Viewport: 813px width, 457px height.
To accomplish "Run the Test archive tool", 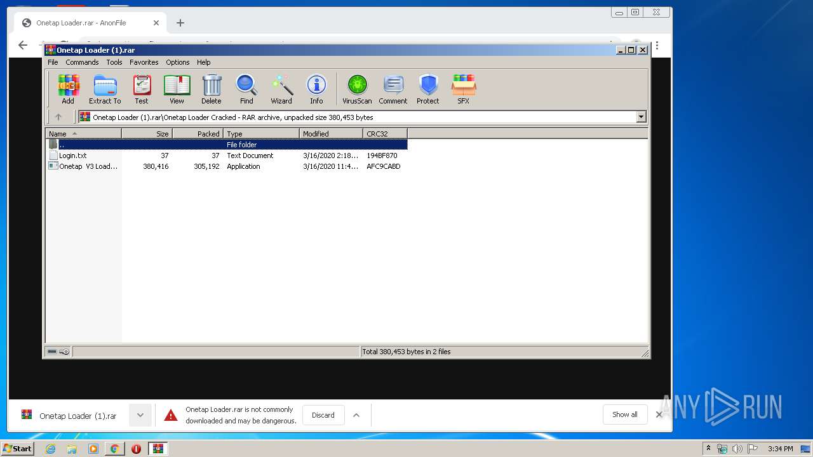I will (x=142, y=89).
